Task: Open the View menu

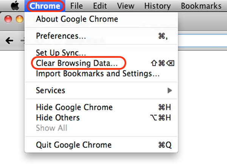Action: point(126,6)
